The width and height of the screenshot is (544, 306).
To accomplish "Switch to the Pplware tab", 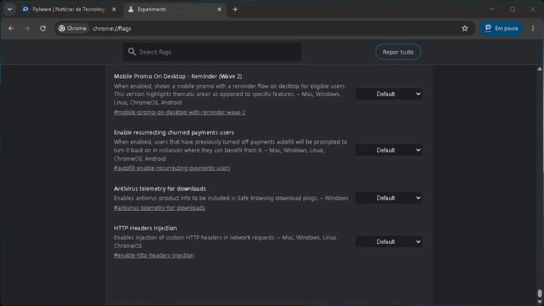I will 70,9.
